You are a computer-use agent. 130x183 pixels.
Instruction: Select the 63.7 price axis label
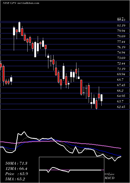[121, 101]
